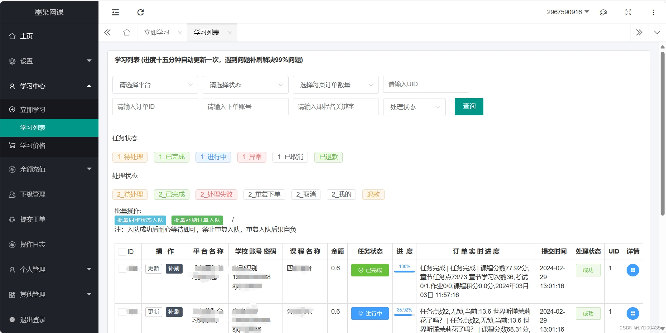Click inside the 请输入UID input field
Screen dimensions: 666x333
tap(425, 84)
